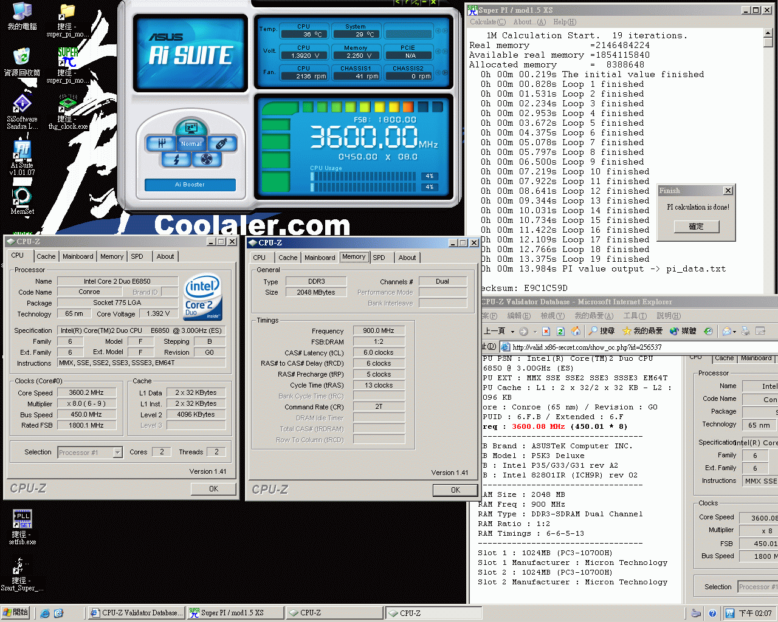Click the lightning bolt Ai Booster icon

(x=177, y=159)
